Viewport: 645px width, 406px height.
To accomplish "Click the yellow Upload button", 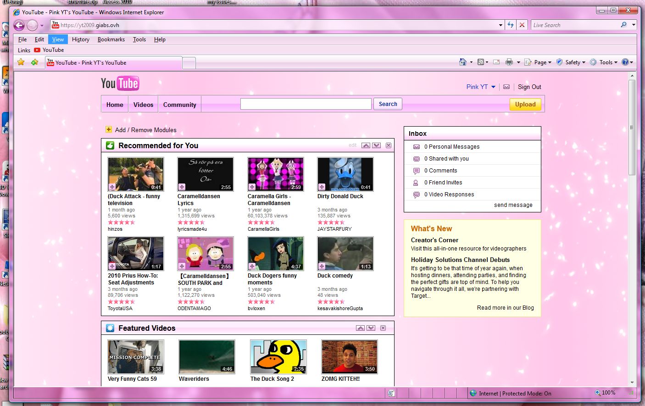I will click(x=525, y=104).
